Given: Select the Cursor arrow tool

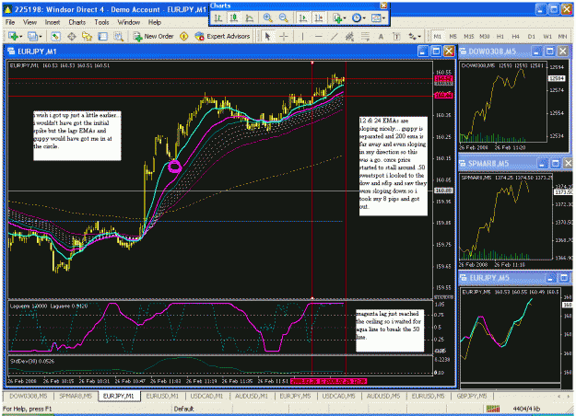Looking at the screenshot, I should (x=267, y=36).
